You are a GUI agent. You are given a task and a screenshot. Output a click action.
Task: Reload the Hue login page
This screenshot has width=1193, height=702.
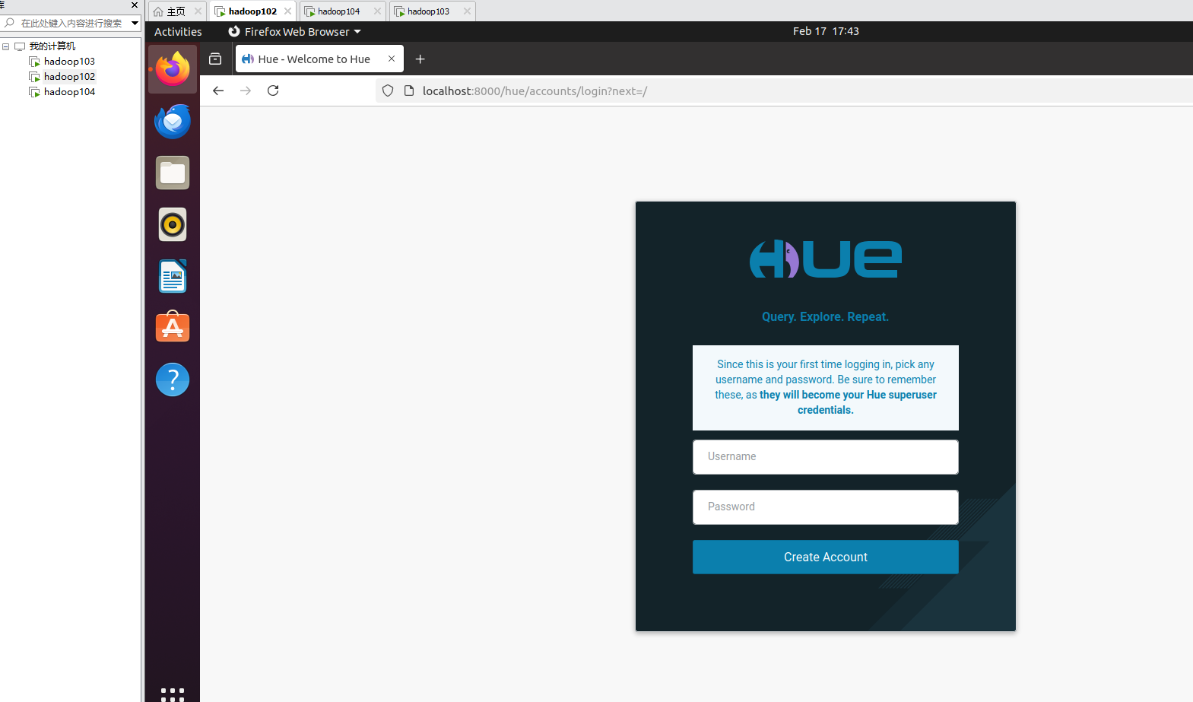pyautogui.click(x=273, y=91)
